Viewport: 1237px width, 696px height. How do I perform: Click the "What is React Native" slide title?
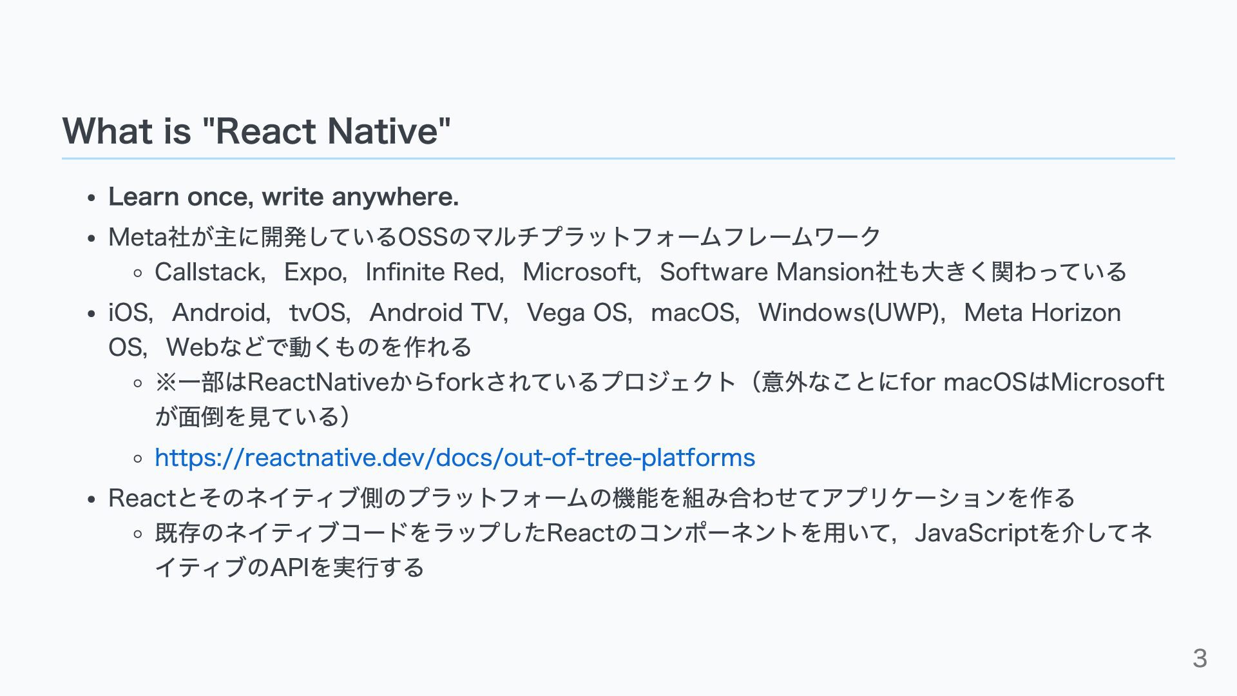(256, 131)
